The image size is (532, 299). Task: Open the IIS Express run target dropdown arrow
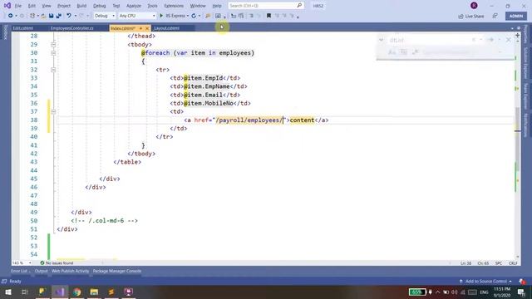coord(187,16)
